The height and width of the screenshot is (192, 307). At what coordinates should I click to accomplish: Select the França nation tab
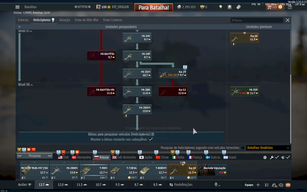pyautogui.click(x=195, y=157)
